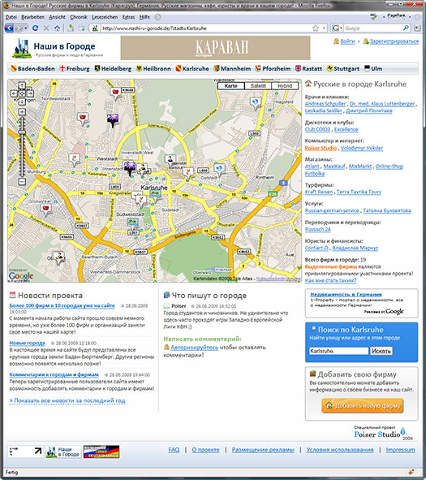Image resolution: width=426 pixels, height=480 pixels.
Task: Bookmark this page with the star icon
Action: [x=316, y=28]
